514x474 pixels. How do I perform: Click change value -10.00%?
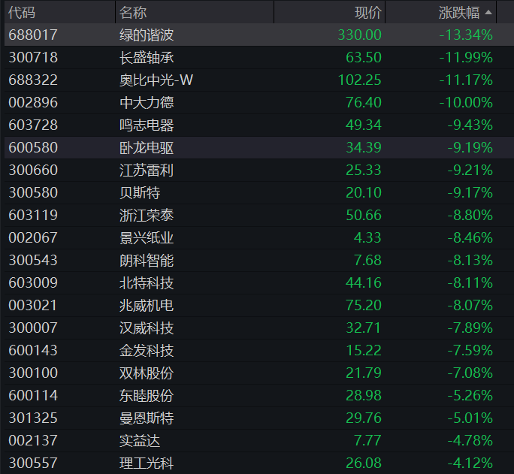click(x=466, y=102)
